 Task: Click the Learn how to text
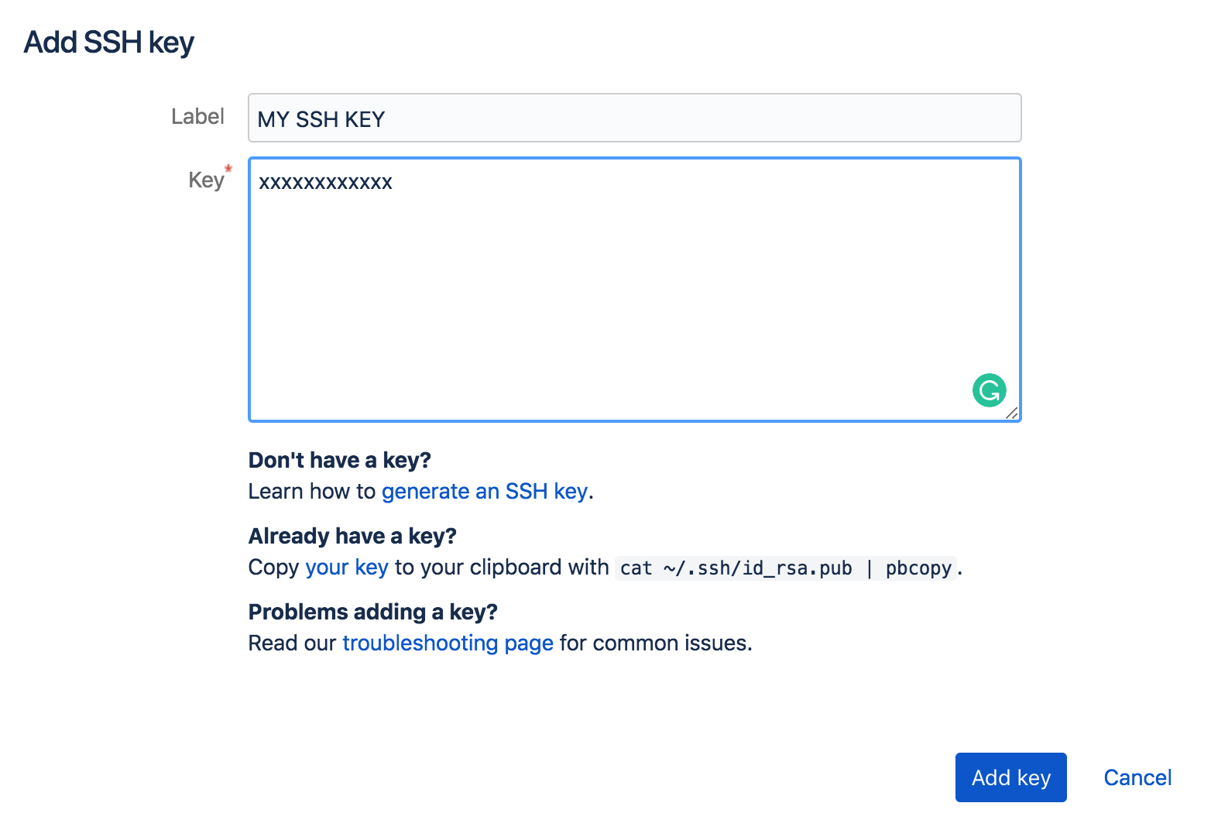click(x=311, y=492)
